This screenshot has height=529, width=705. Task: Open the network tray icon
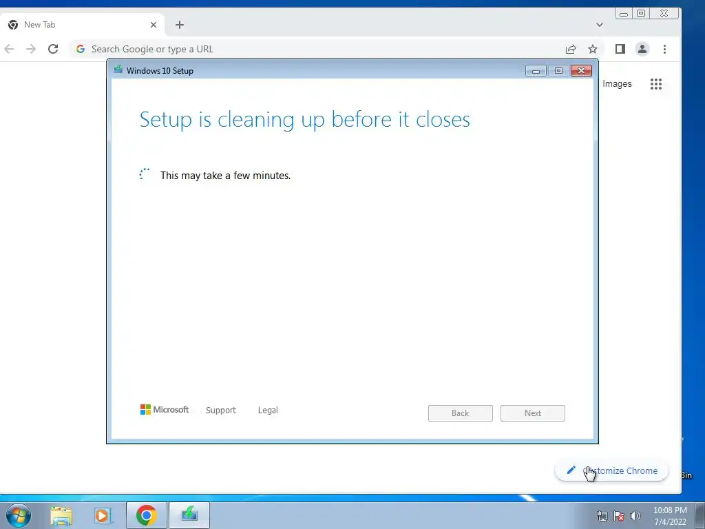point(602,516)
